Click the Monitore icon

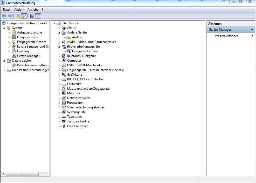point(64,93)
